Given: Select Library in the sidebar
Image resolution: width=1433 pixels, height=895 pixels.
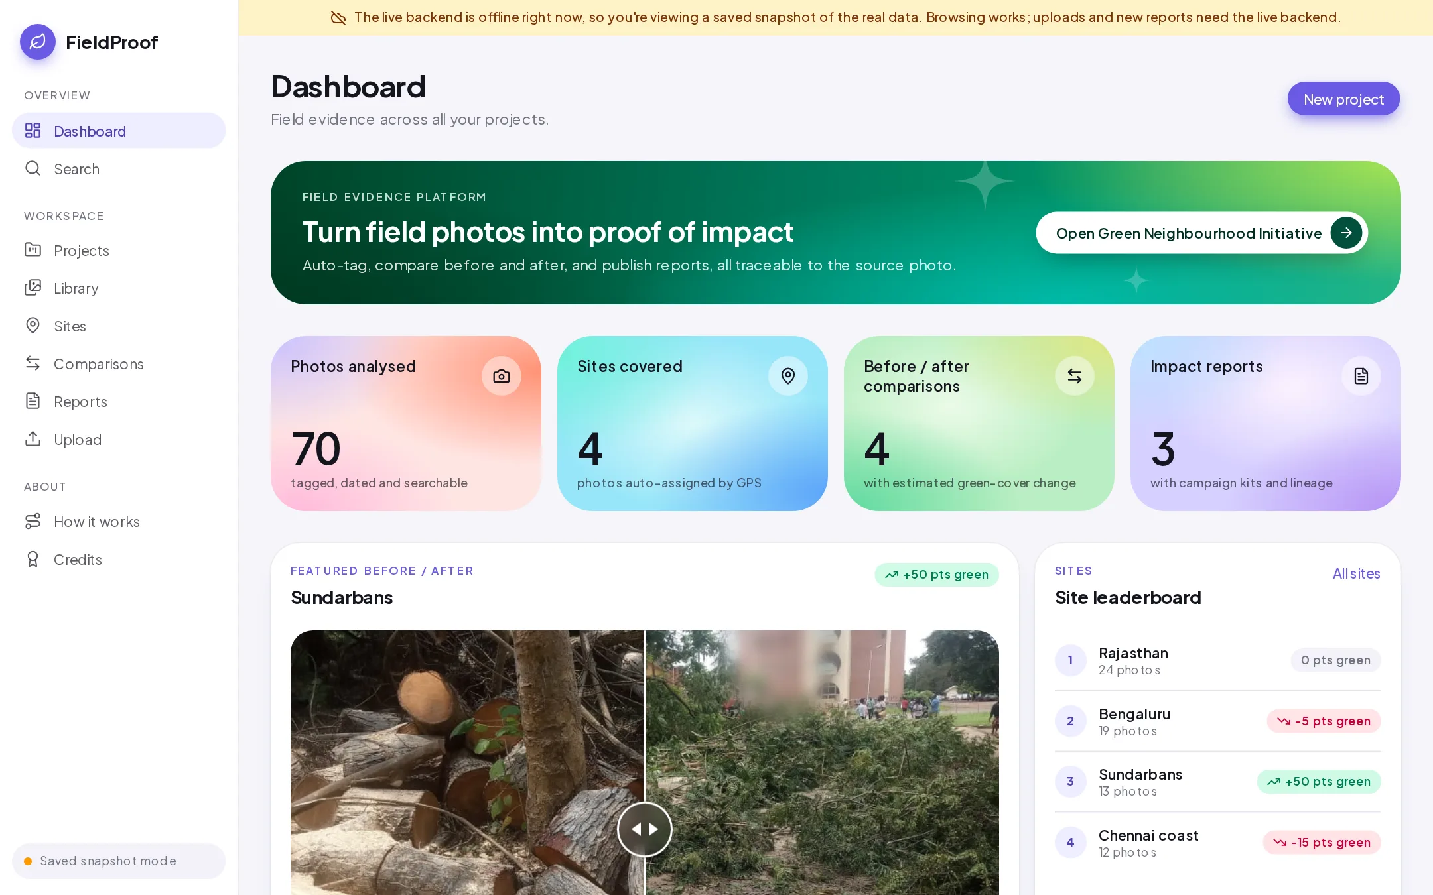Looking at the screenshot, I should point(119,288).
